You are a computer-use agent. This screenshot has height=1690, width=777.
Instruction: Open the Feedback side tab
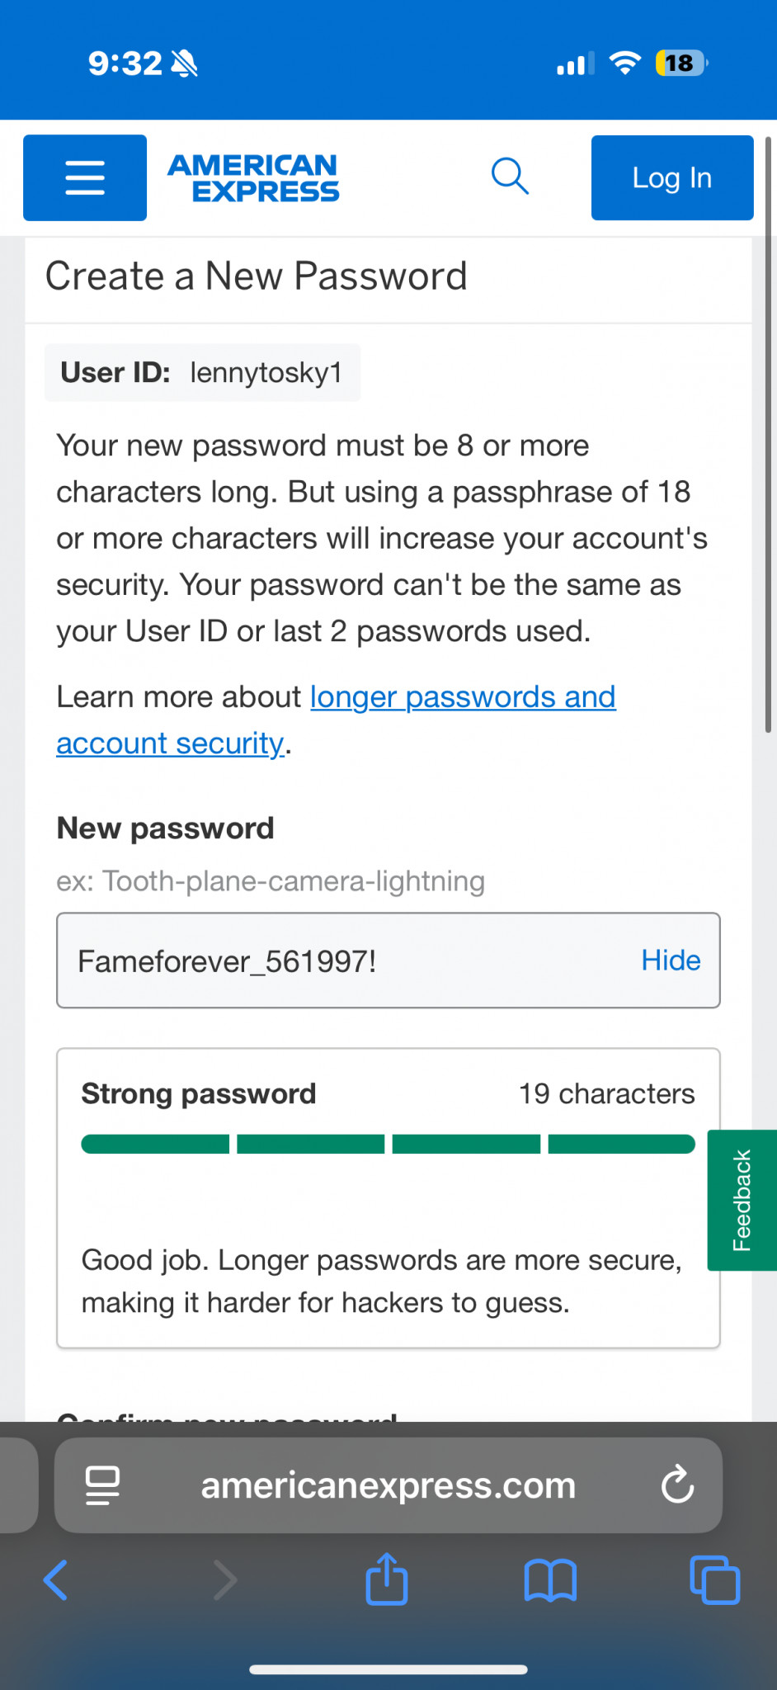coord(742,1200)
